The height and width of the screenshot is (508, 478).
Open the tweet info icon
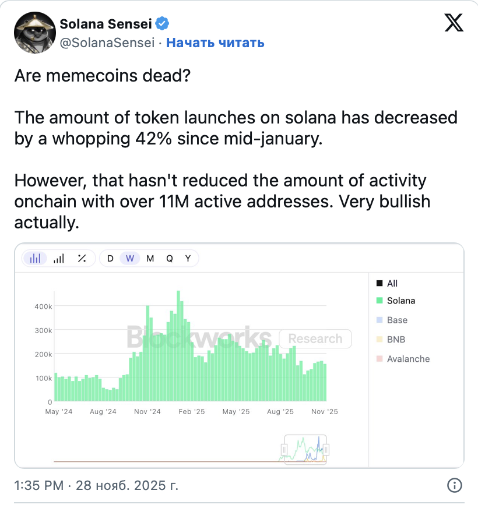[454, 485]
